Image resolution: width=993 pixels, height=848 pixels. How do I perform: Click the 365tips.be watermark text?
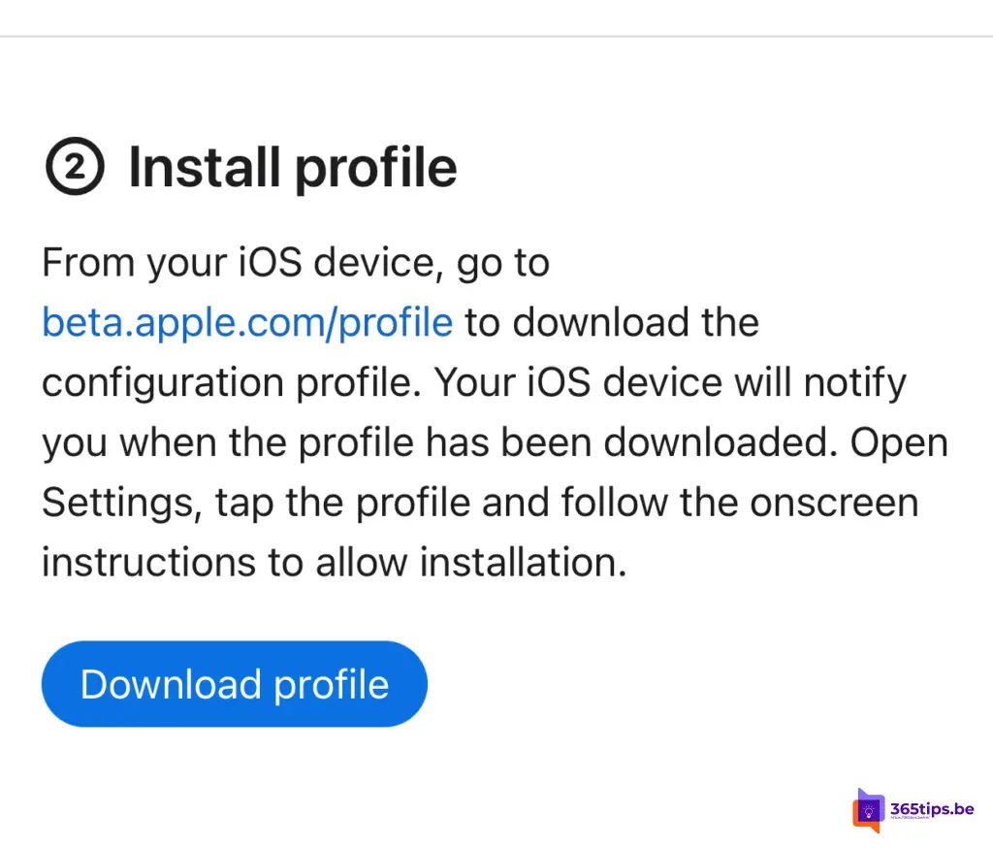932,809
